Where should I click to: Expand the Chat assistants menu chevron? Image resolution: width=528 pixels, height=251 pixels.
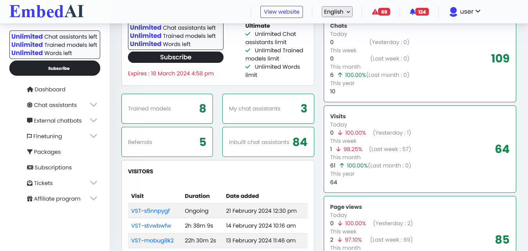(x=94, y=105)
